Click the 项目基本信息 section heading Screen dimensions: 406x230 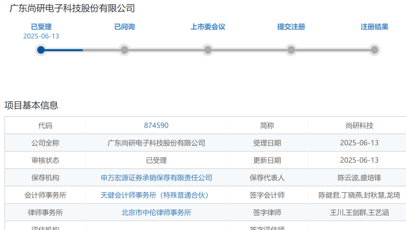(x=31, y=105)
